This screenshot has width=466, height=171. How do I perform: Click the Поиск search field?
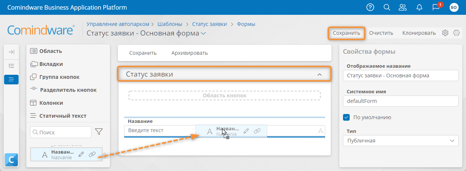click(61, 132)
